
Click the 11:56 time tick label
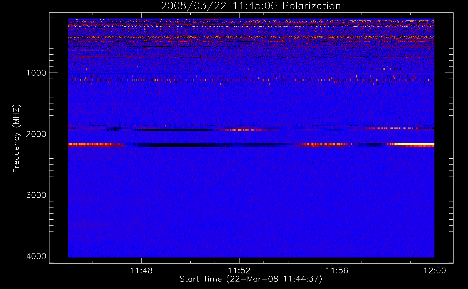pos(337,271)
